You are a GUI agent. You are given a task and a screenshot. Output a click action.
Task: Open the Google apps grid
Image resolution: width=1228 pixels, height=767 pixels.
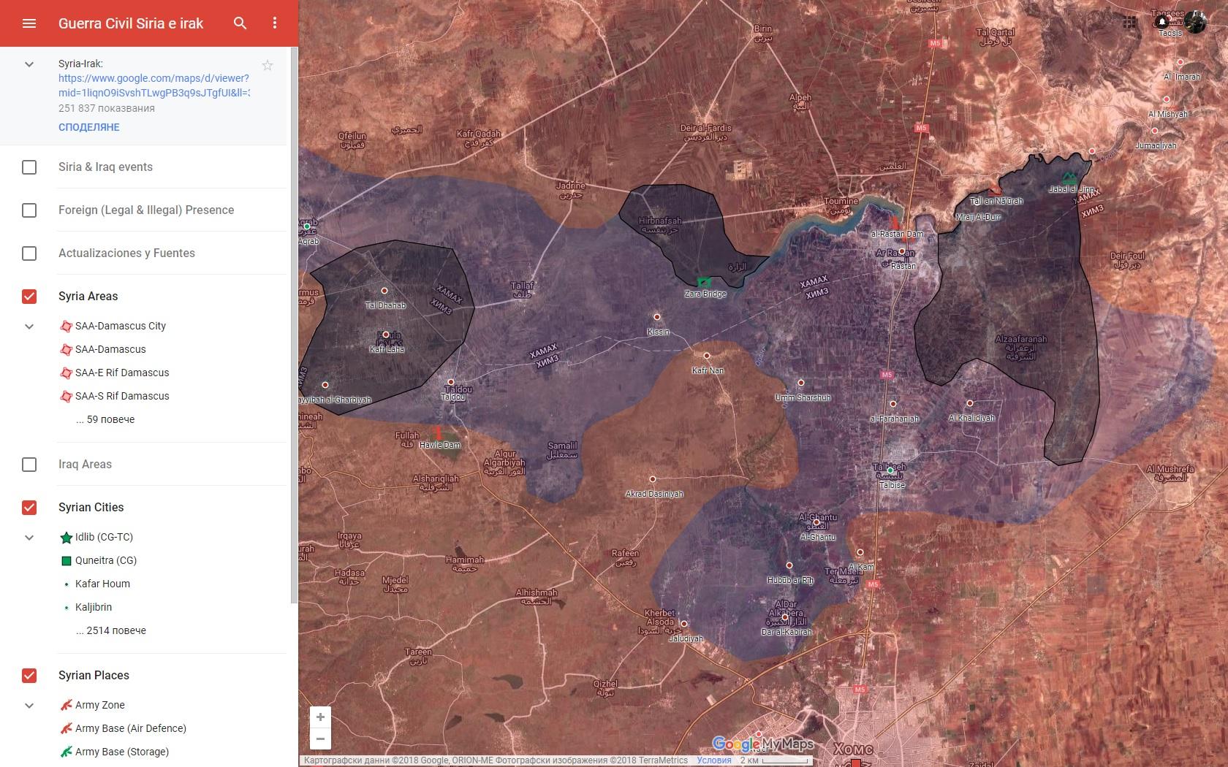tap(1129, 22)
